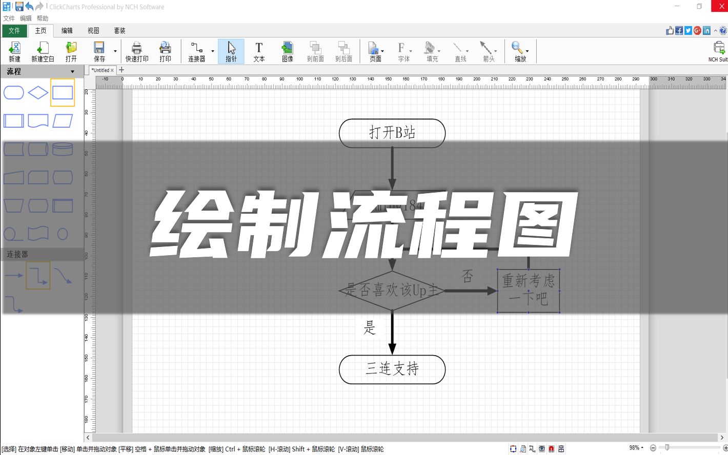Click the redo arrow in title bar
This screenshot has width=728, height=455.
tap(39, 6)
